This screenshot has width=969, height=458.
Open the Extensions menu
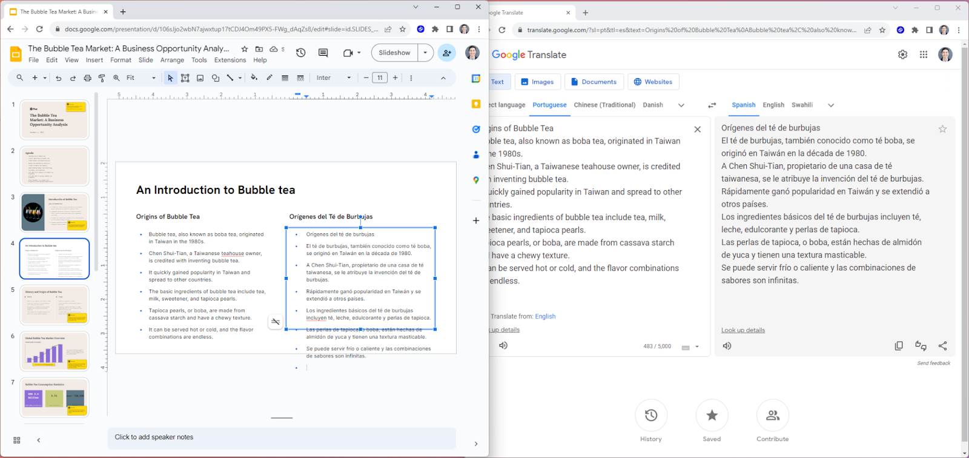[x=230, y=60]
